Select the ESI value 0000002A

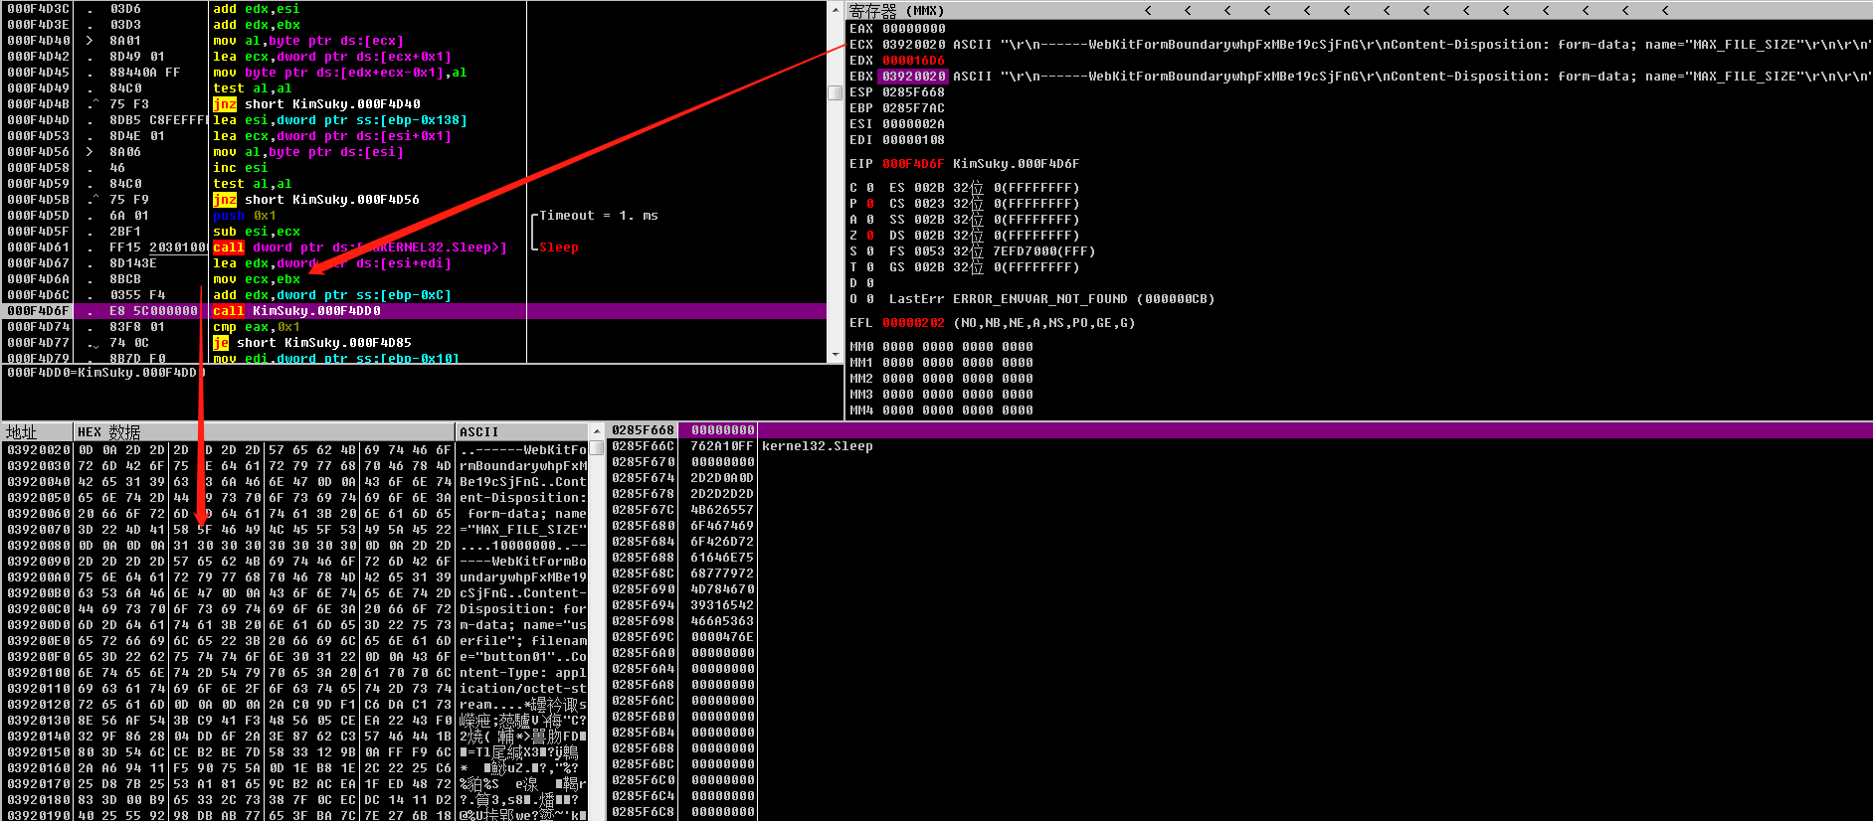click(x=914, y=124)
